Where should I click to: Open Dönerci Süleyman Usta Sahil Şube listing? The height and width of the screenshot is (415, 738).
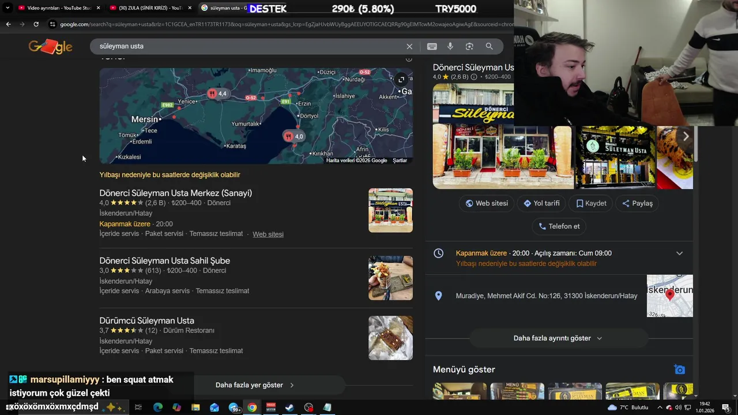click(x=164, y=261)
